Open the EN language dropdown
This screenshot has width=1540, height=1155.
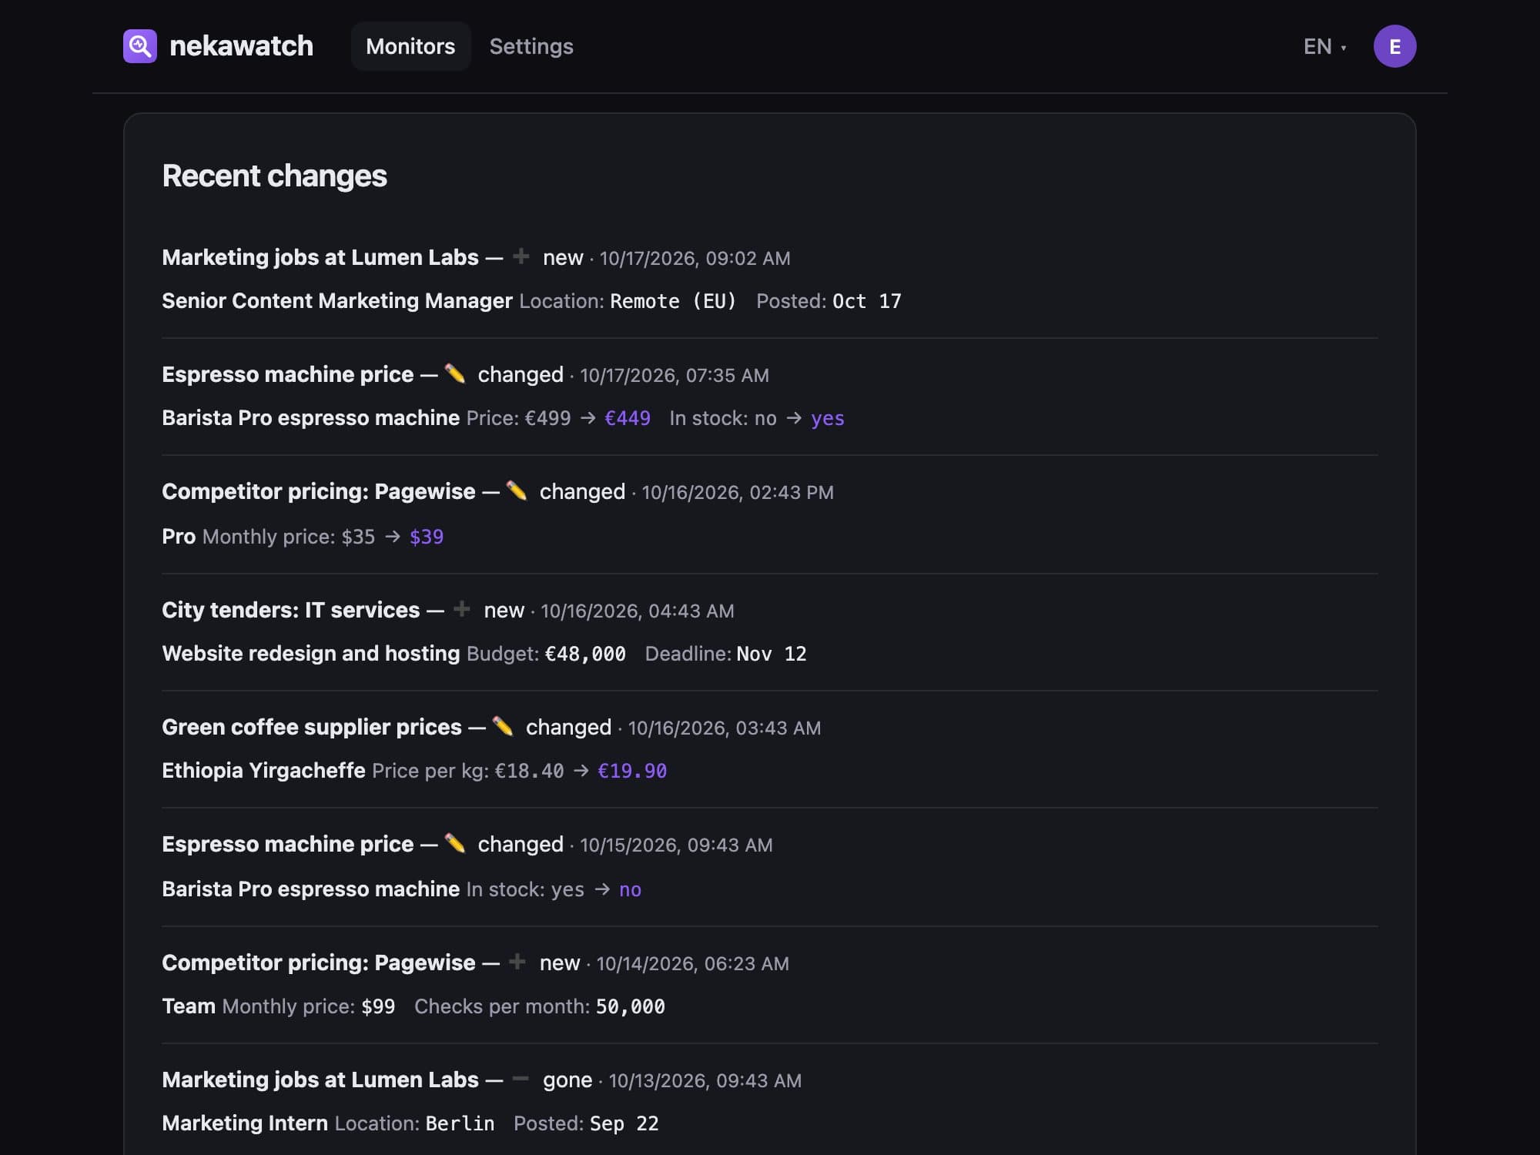point(1324,46)
